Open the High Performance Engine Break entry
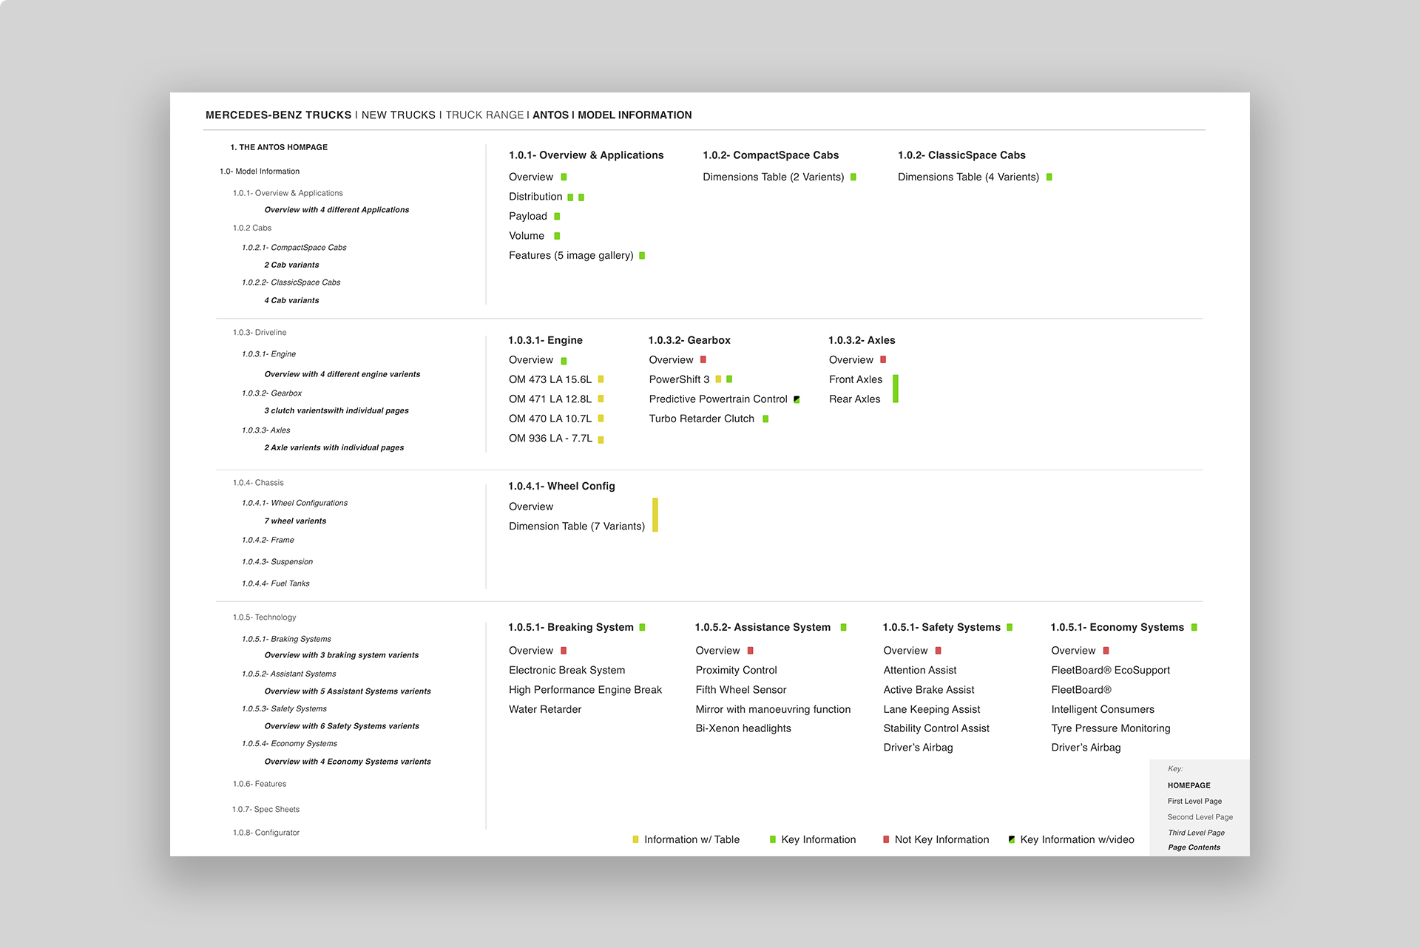This screenshot has height=948, width=1420. pos(585,690)
